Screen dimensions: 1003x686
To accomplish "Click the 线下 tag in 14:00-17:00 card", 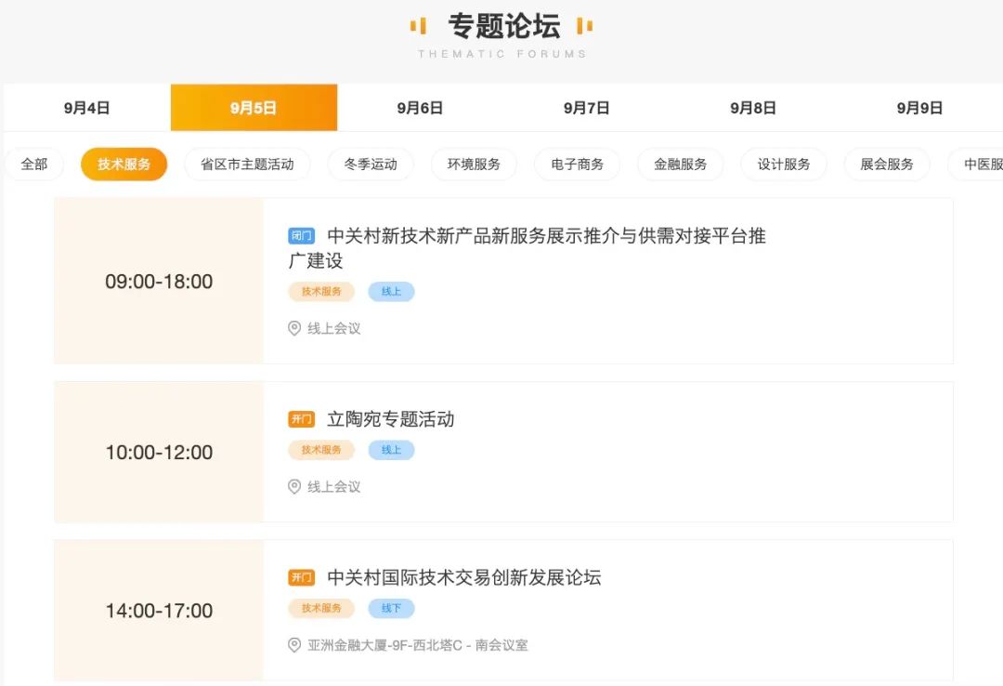I will click(392, 608).
